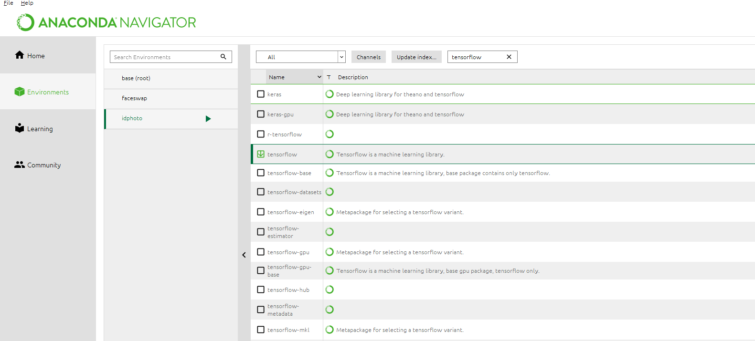Image resolution: width=755 pixels, height=341 pixels.
Task: Check the tensorflow-gpu package checkbox
Action: pos(261,252)
